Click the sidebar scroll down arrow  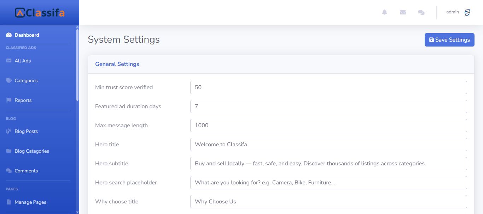click(77, 212)
